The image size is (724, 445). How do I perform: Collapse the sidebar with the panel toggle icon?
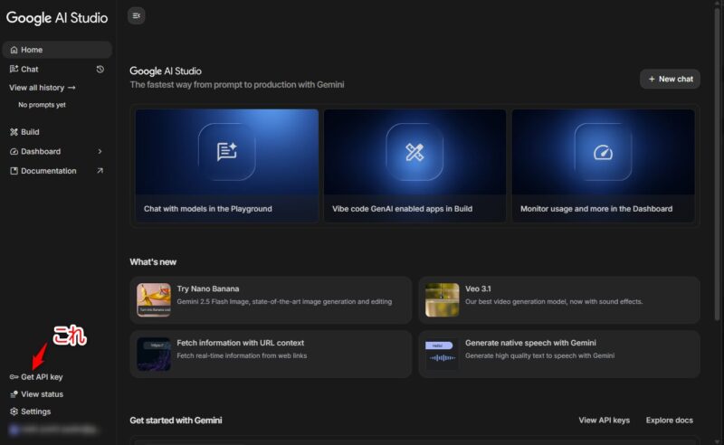tap(137, 15)
